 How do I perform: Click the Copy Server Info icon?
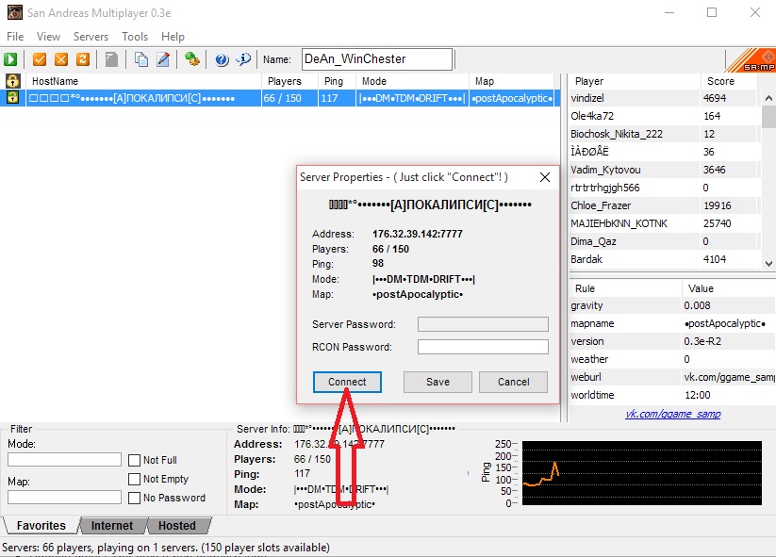(x=141, y=59)
